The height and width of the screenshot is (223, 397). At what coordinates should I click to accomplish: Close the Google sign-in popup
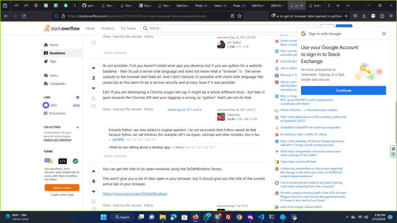(x=384, y=34)
